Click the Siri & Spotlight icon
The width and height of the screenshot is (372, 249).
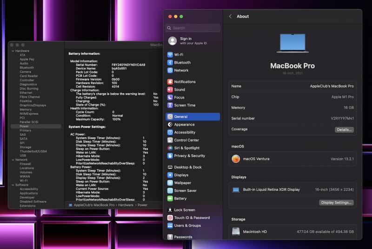point(170,148)
